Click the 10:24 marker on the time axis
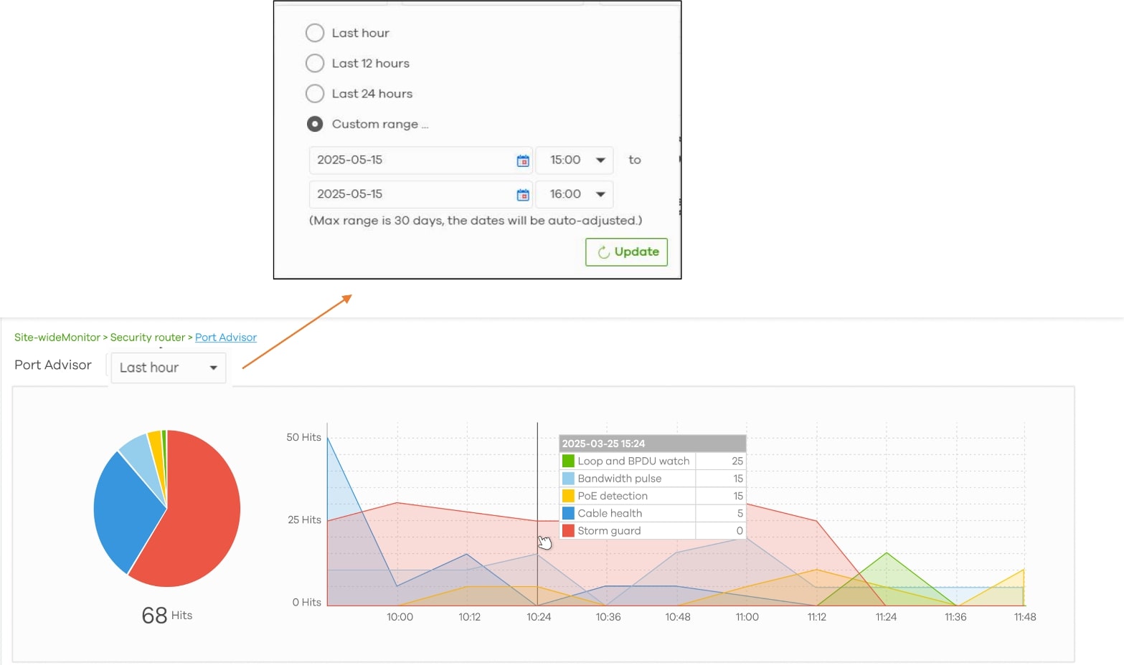 click(x=539, y=617)
